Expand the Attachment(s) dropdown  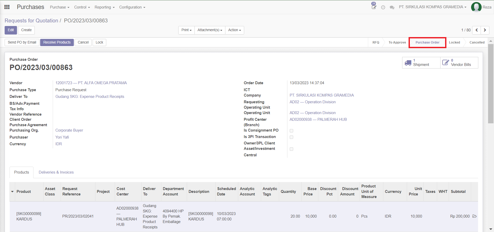click(x=210, y=30)
